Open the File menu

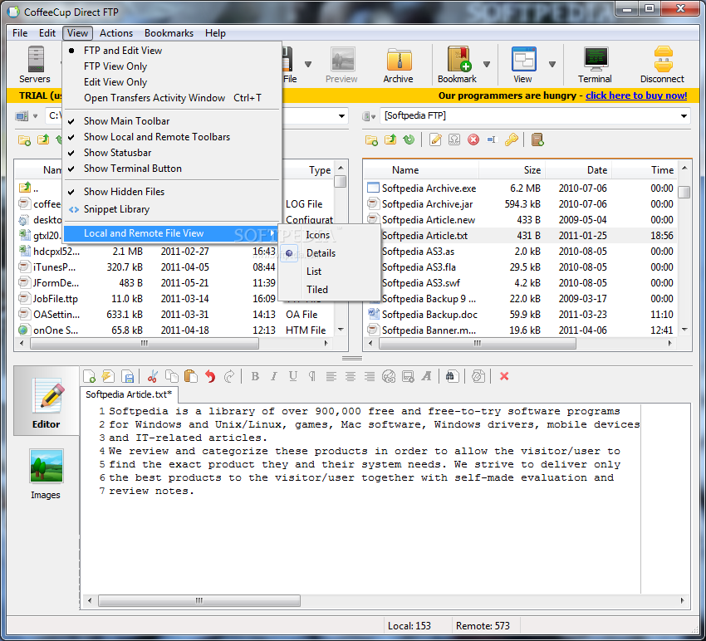coord(20,33)
